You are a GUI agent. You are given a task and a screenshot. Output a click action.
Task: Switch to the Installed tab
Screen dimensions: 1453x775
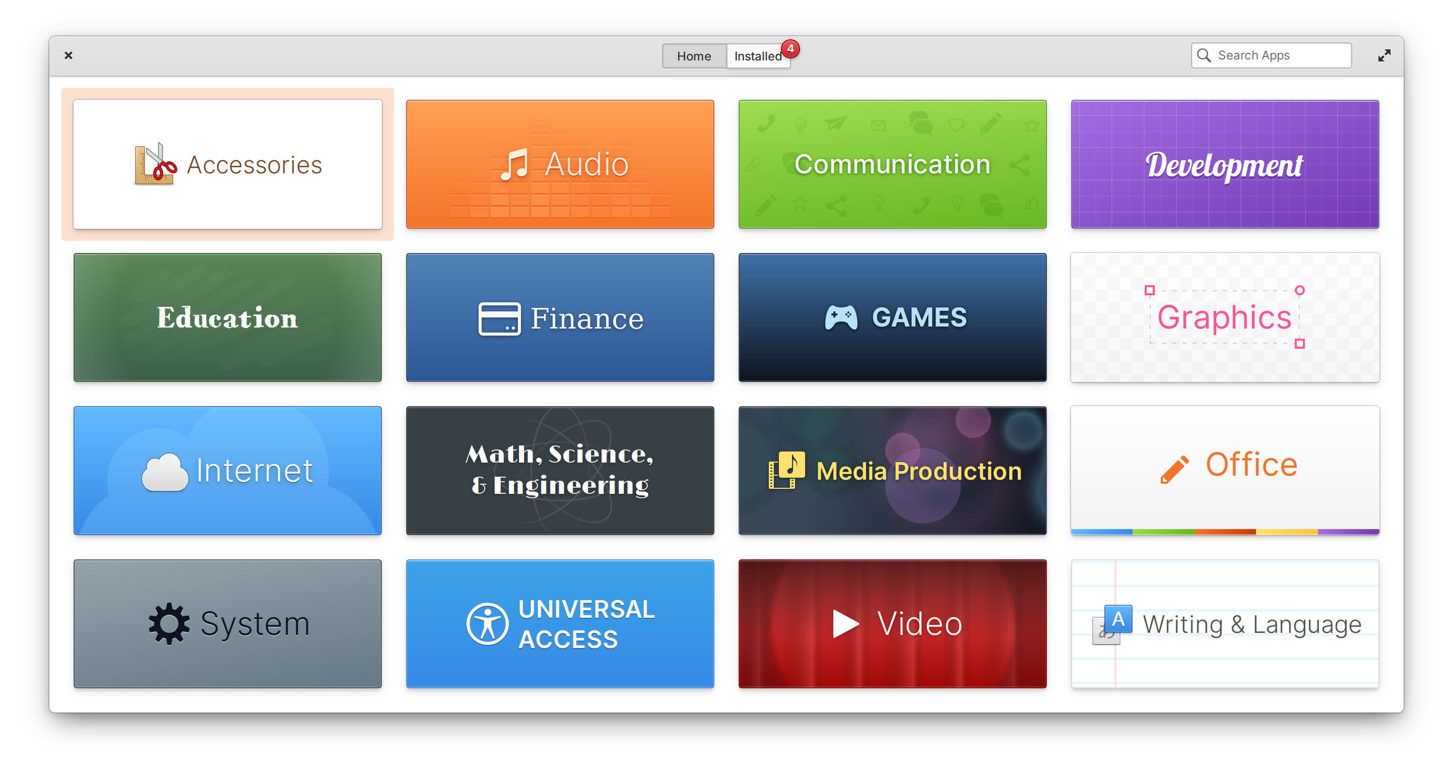(x=758, y=56)
